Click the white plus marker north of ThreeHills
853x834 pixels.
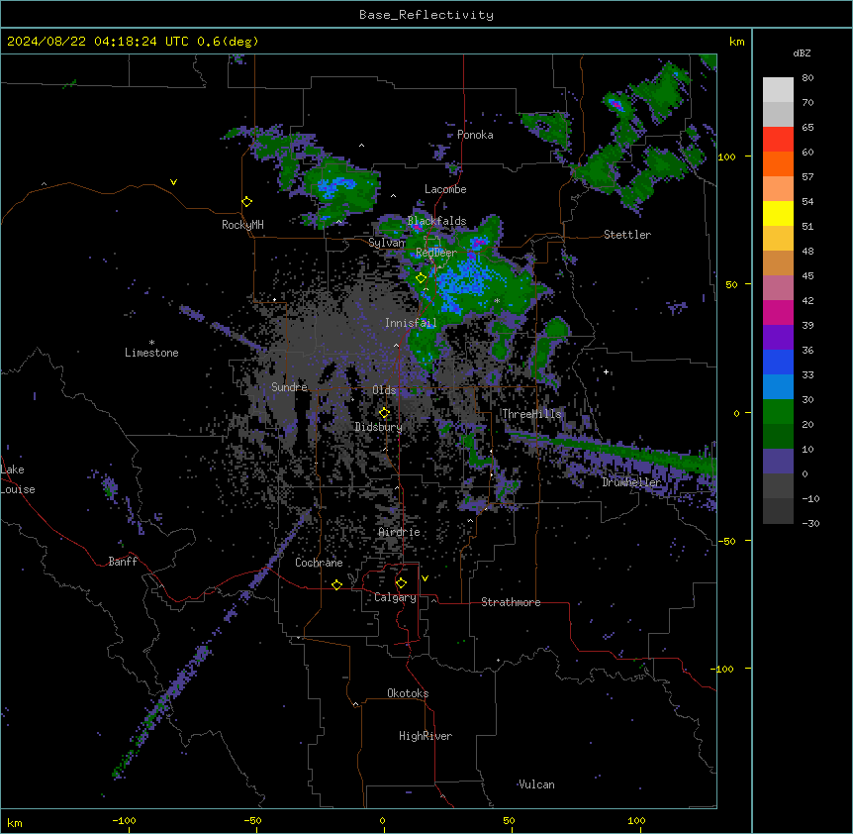[x=606, y=371]
